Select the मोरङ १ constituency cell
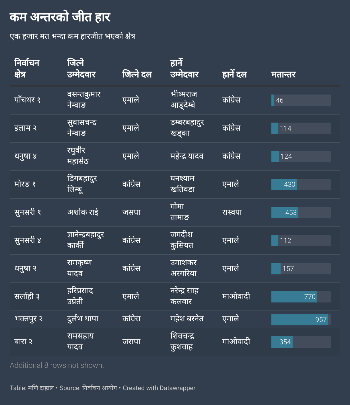 (25, 184)
